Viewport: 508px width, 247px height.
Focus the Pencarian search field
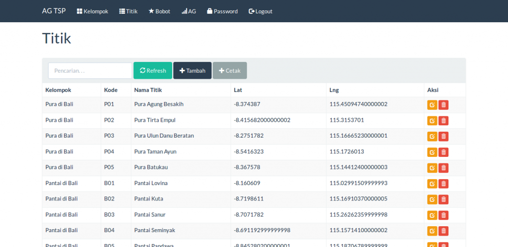[x=90, y=71]
